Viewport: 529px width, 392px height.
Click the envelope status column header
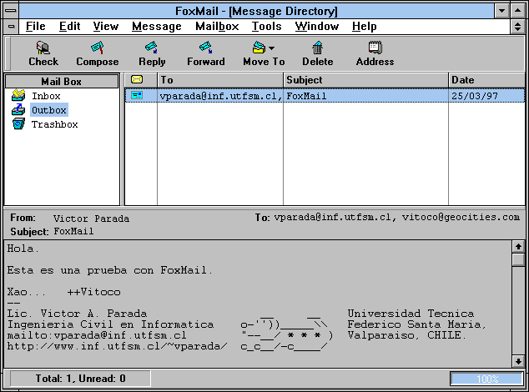pos(141,80)
